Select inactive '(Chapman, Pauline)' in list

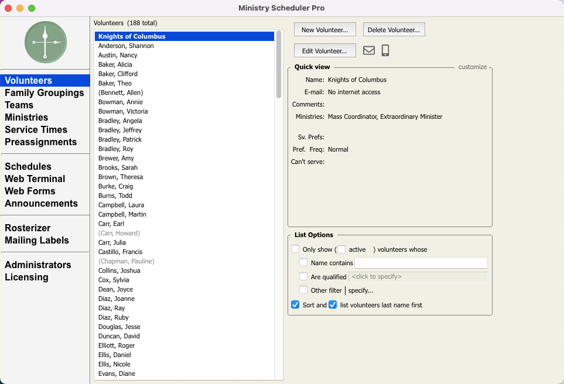tap(184, 261)
